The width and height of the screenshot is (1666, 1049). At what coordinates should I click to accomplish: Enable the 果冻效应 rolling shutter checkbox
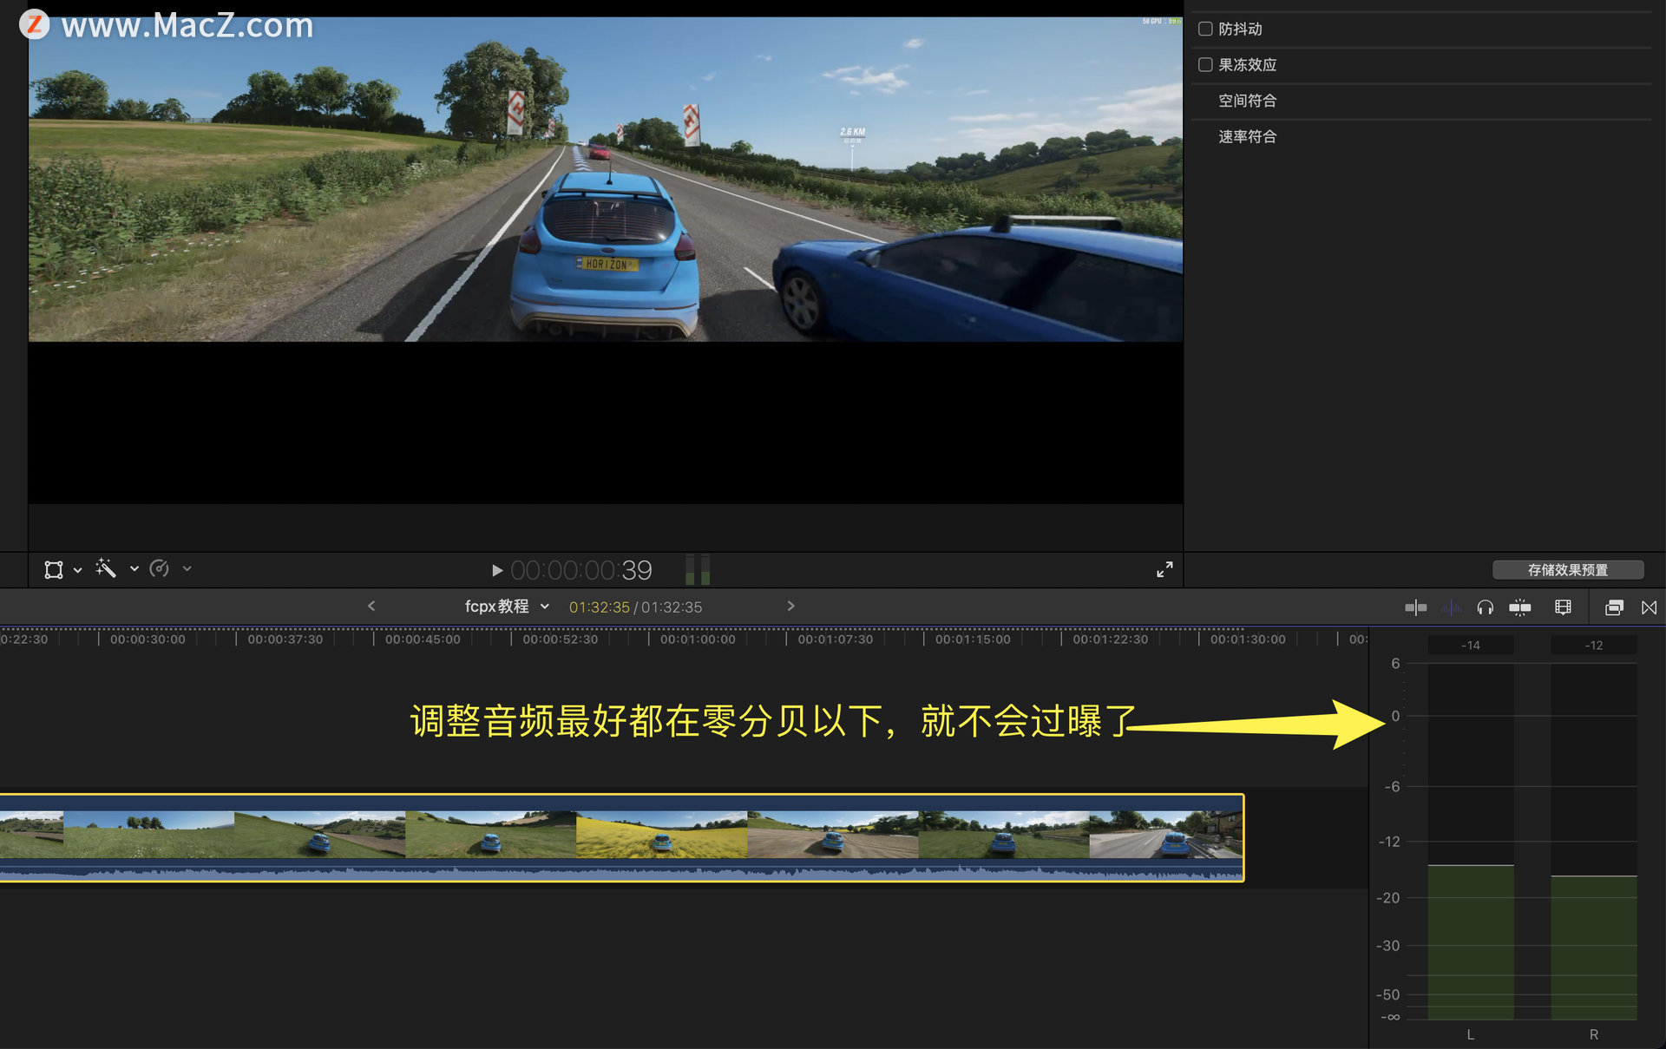[1205, 64]
